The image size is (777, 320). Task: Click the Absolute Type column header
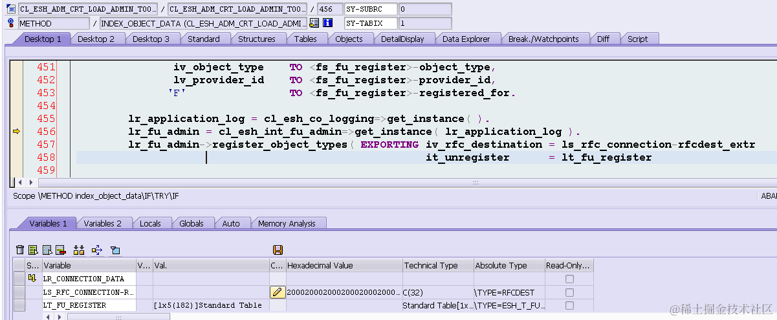pyautogui.click(x=508, y=265)
